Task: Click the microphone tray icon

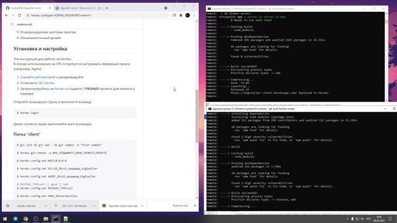Action: coord(352,219)
